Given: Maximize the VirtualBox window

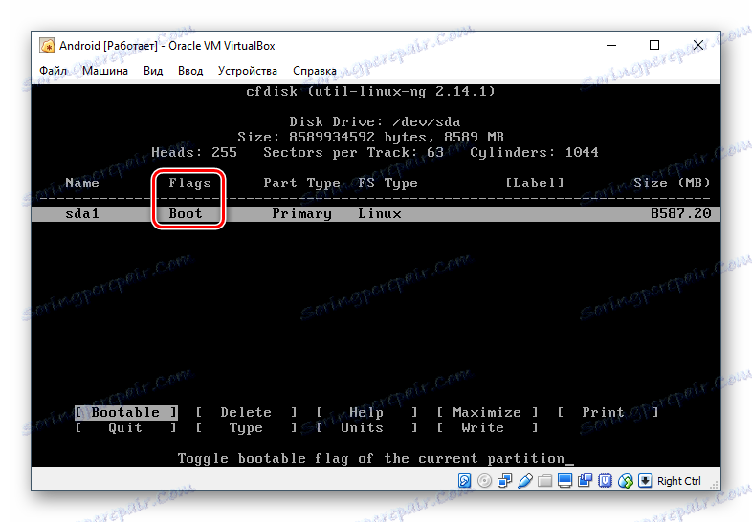Looking at the screenshot, I should 654,45.
